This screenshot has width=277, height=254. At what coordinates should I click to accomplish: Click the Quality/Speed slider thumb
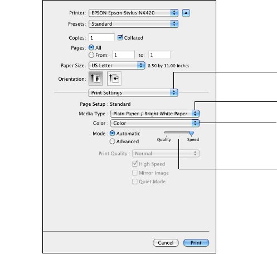click(x=191, y=133)
